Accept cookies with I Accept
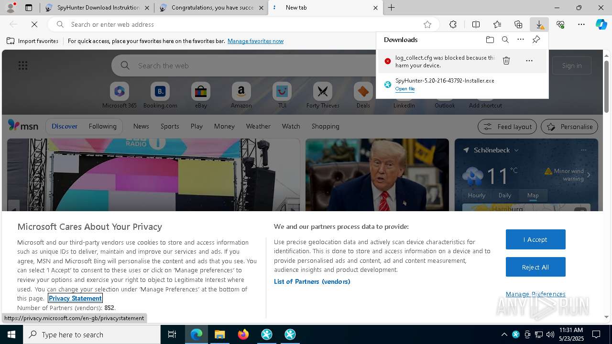This screenshot has height=344, width=612. pyautogui.click(x=535, y=239)
